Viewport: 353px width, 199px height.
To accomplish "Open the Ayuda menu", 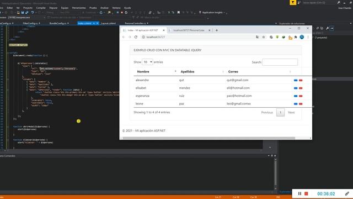I will [127, 8].
